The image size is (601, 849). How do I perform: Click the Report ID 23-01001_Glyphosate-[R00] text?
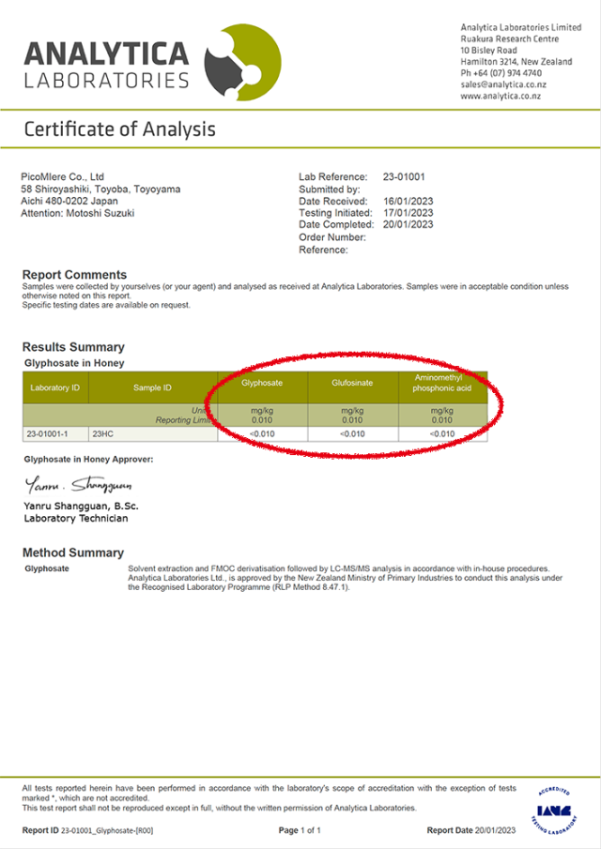pos(87,830)
